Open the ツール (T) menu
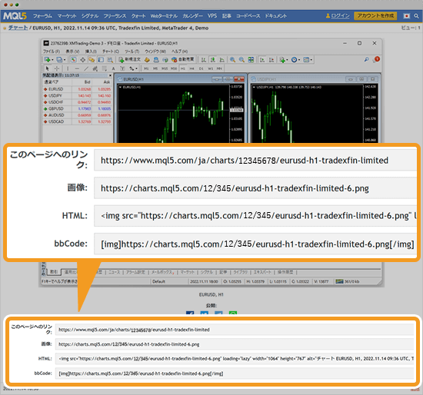This screenshot has width=423, height=395. coord(132,51)
